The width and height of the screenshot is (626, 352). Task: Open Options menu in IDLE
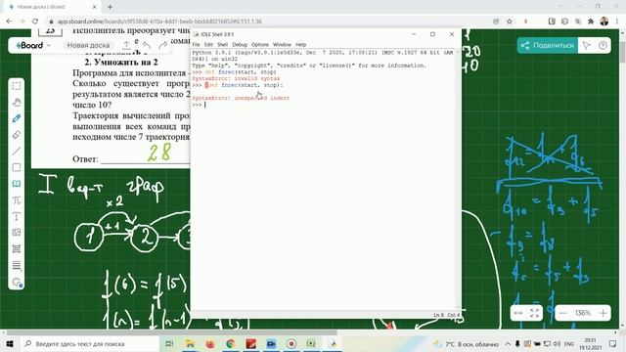point(260,44)
